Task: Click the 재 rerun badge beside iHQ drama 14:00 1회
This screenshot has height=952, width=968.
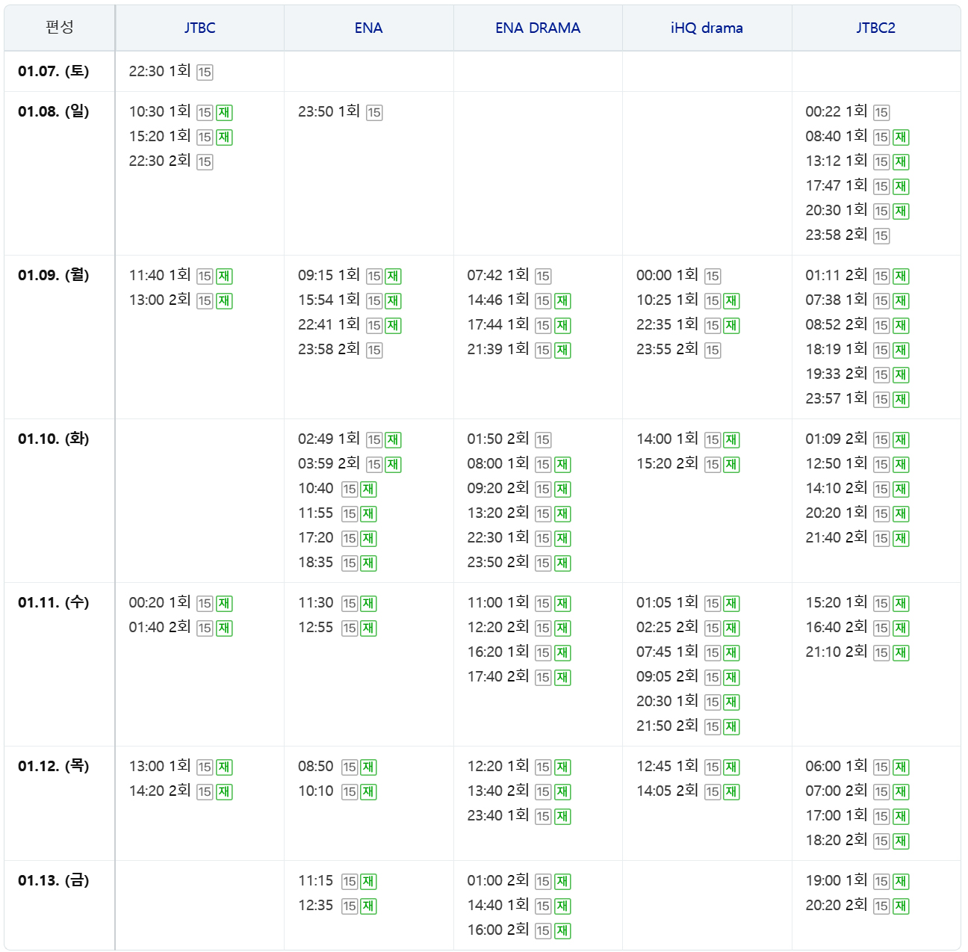Action: pos(731,439)
